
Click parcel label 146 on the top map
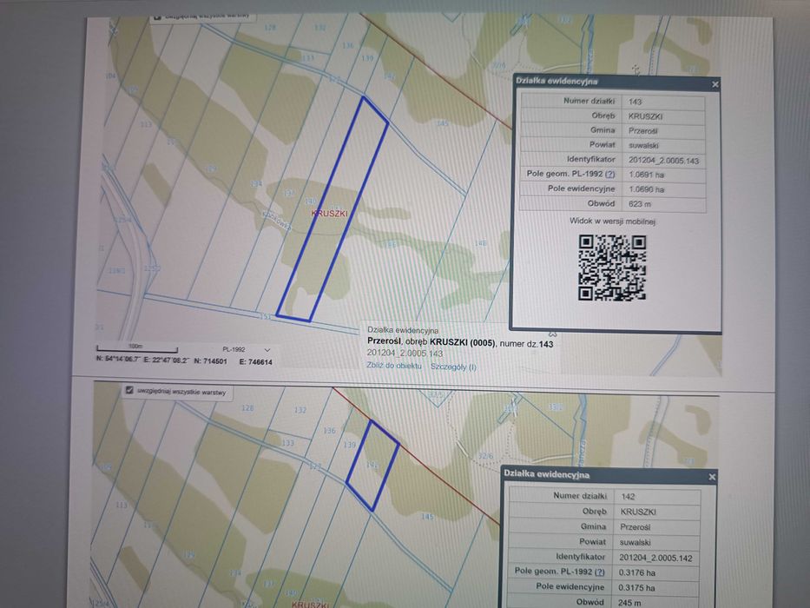(480, 242)
